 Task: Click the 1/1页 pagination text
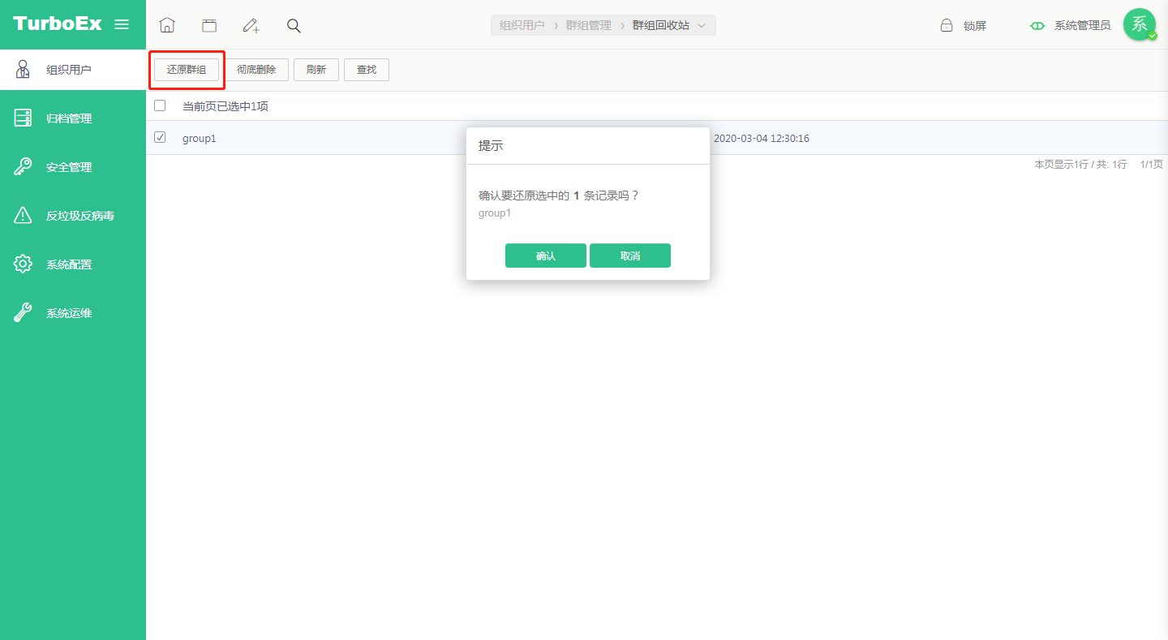tap(1152, 165)
